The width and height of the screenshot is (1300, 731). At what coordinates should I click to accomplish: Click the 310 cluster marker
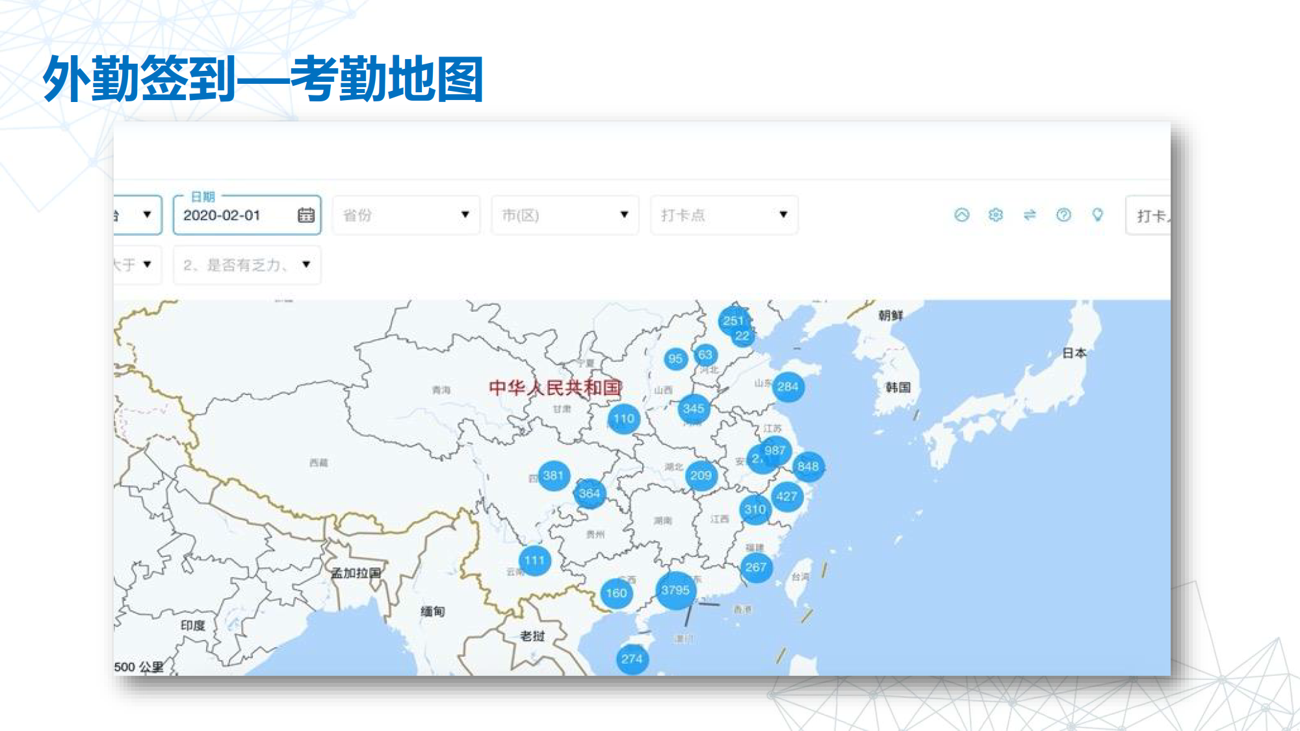tap(755, 509)
